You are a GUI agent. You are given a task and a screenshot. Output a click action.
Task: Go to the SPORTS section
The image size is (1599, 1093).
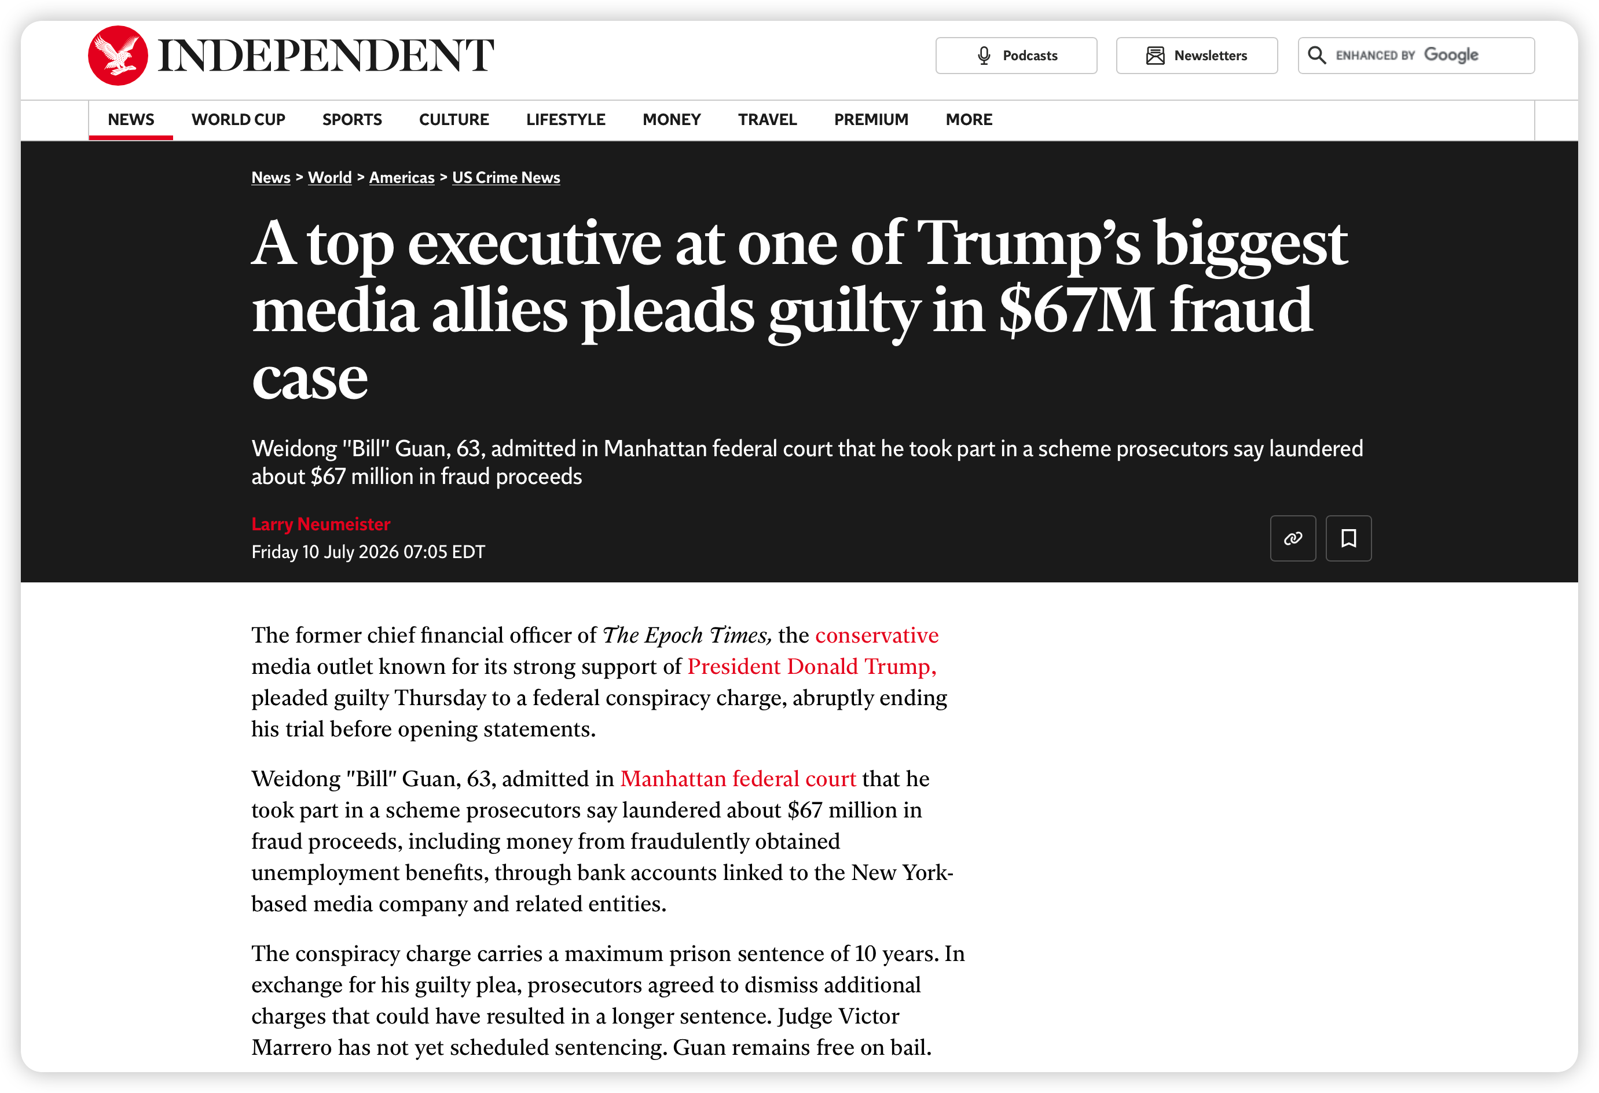pos(351,120)
